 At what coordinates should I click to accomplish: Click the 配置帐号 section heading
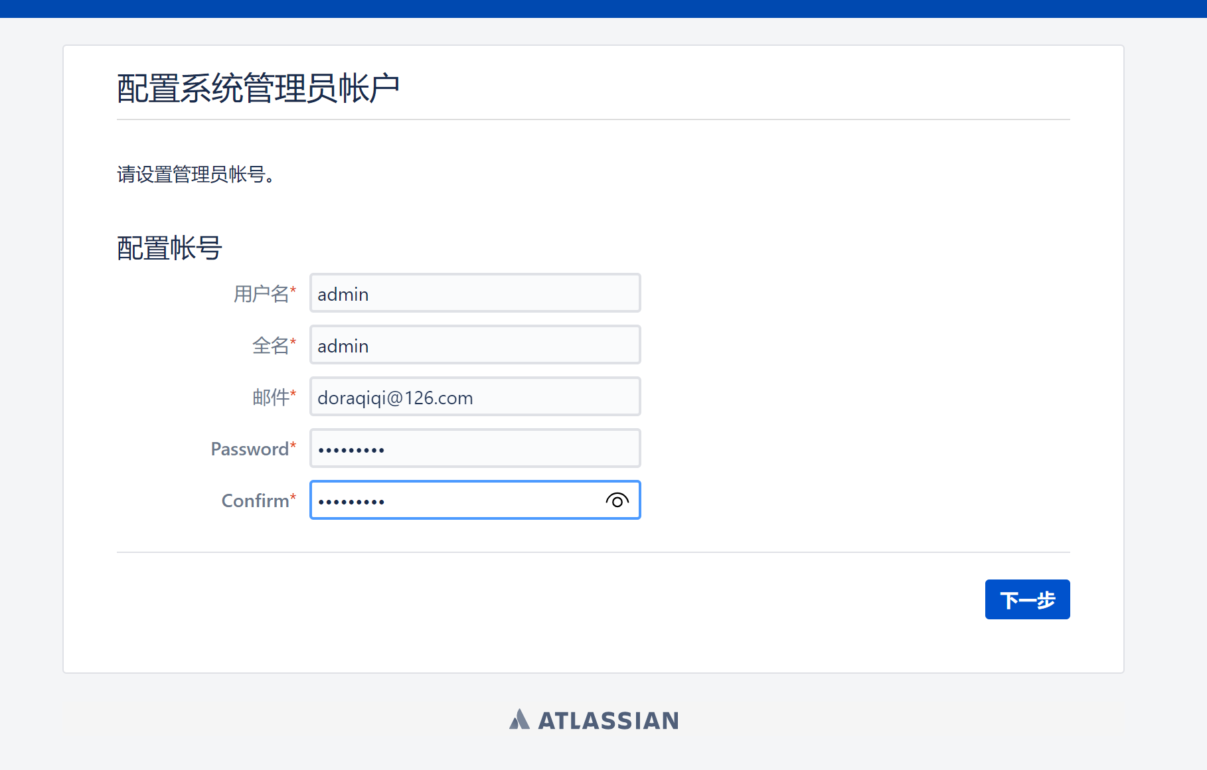coord(169,248)
